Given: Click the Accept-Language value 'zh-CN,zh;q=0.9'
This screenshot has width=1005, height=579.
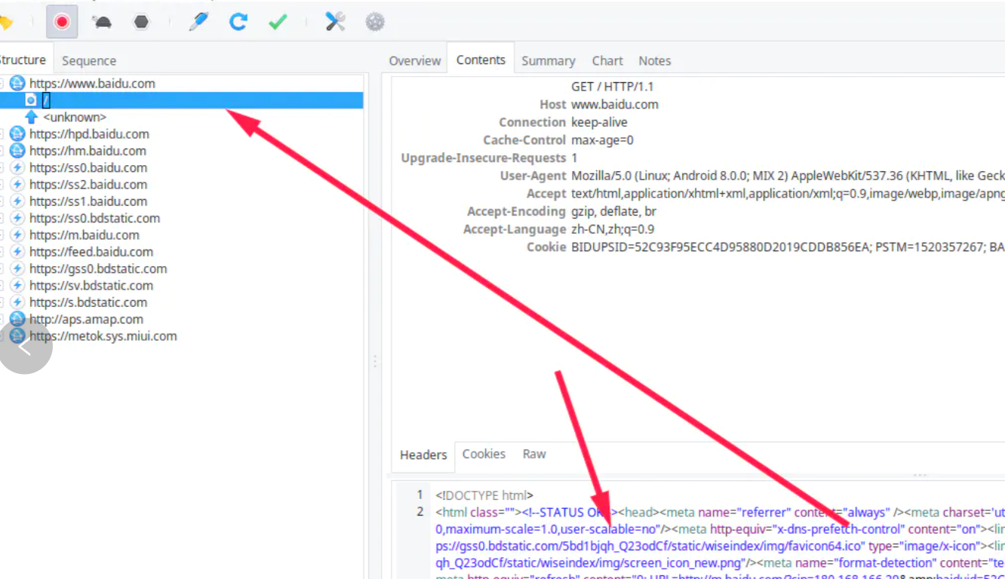Looking at the screenshot, I should pos(612,229).
